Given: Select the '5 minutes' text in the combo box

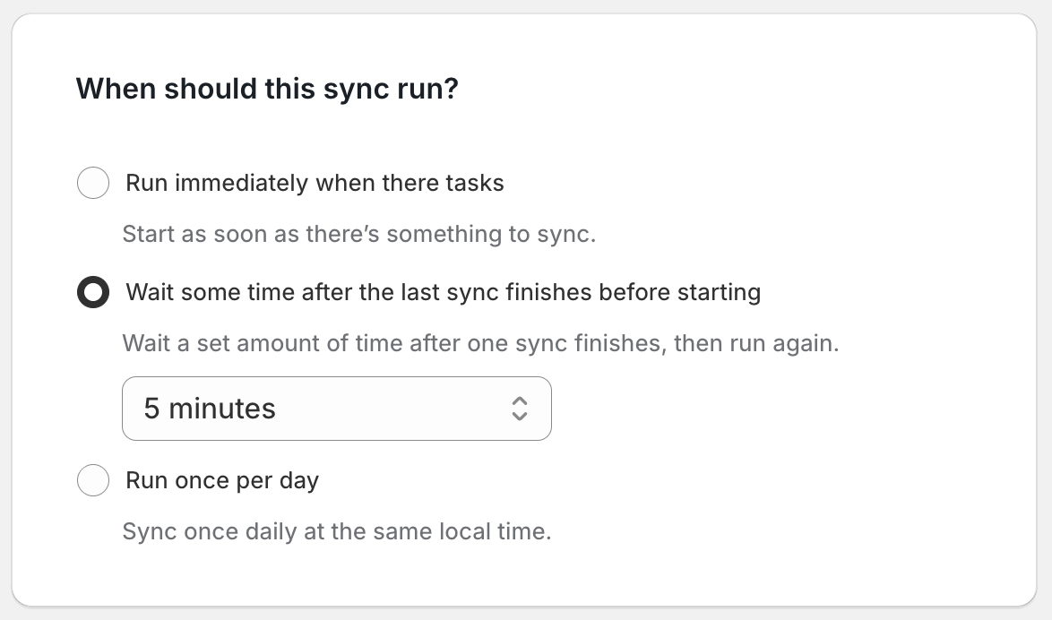Looking at the screenshot, I should 209,409.
